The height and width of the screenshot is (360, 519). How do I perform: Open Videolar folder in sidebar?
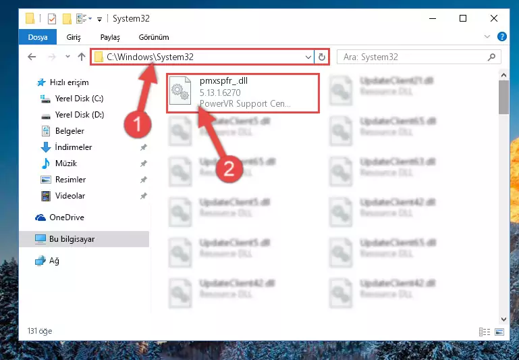[x=70, y=196]
